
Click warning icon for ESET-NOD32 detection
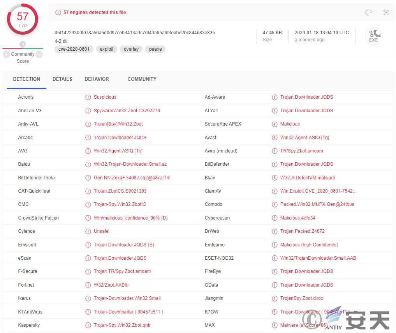275,258
